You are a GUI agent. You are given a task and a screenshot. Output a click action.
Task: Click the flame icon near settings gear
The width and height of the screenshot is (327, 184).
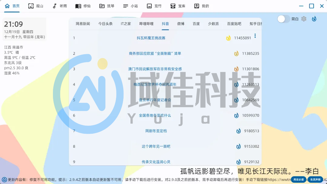pyautogui.click(x=314, y=19)
